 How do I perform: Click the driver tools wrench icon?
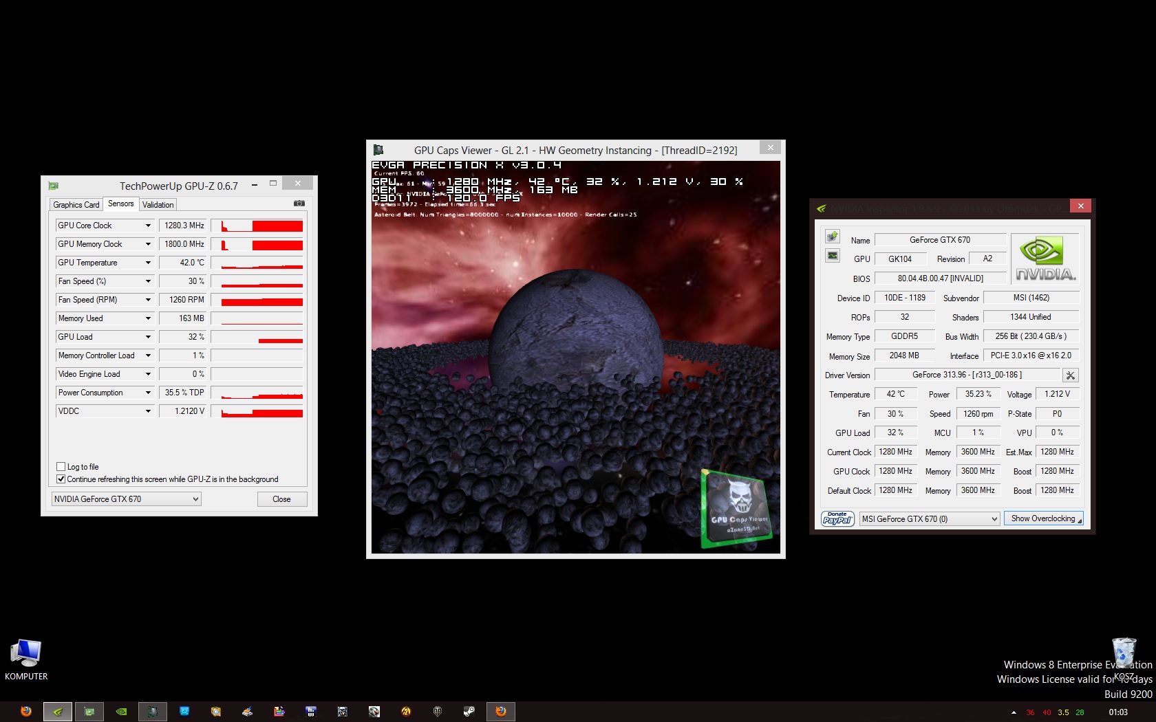pos(1070,375)
